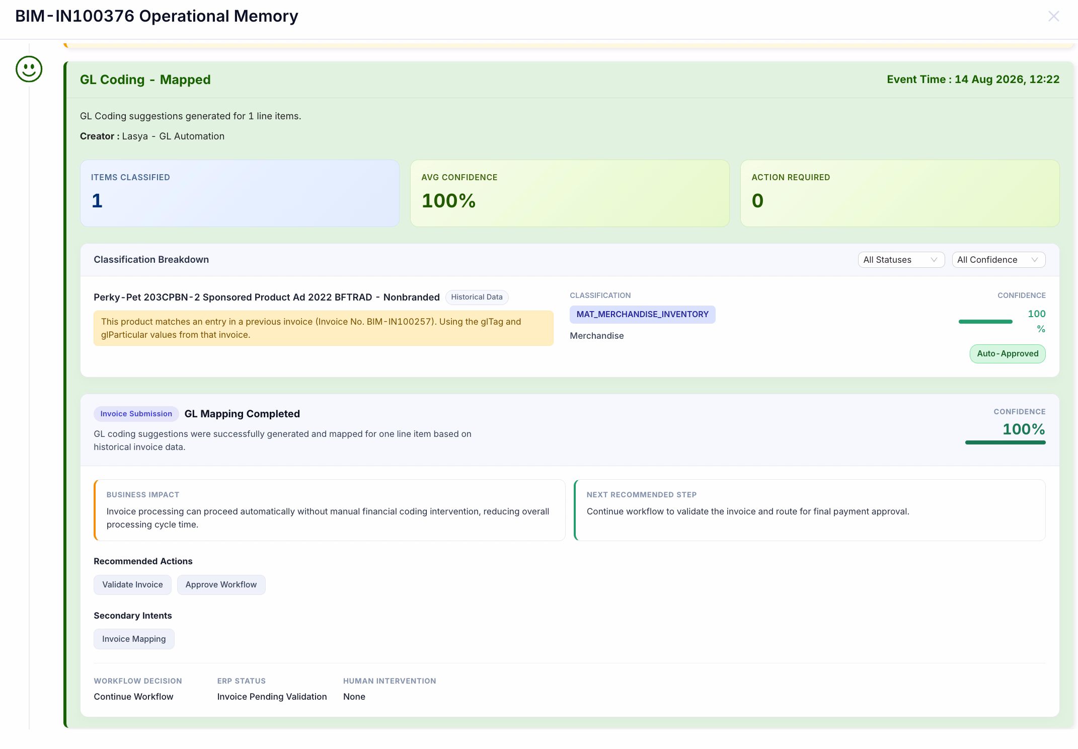Screen dimensions: 1078x749
Task: Click the 'GL Mapping Completed' title
Action: point(242,414)
